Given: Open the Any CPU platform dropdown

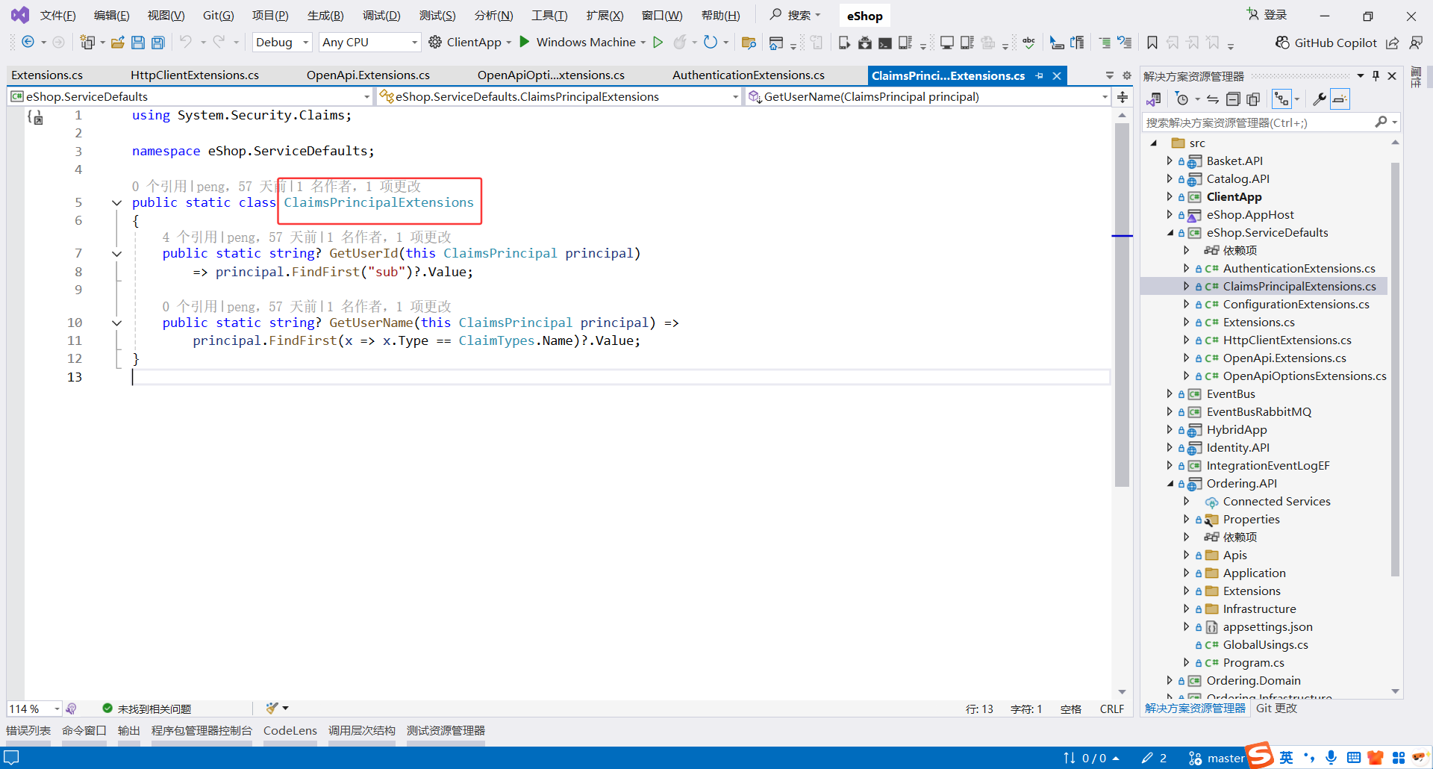Looking at the screenshot, I should (369, 43).
